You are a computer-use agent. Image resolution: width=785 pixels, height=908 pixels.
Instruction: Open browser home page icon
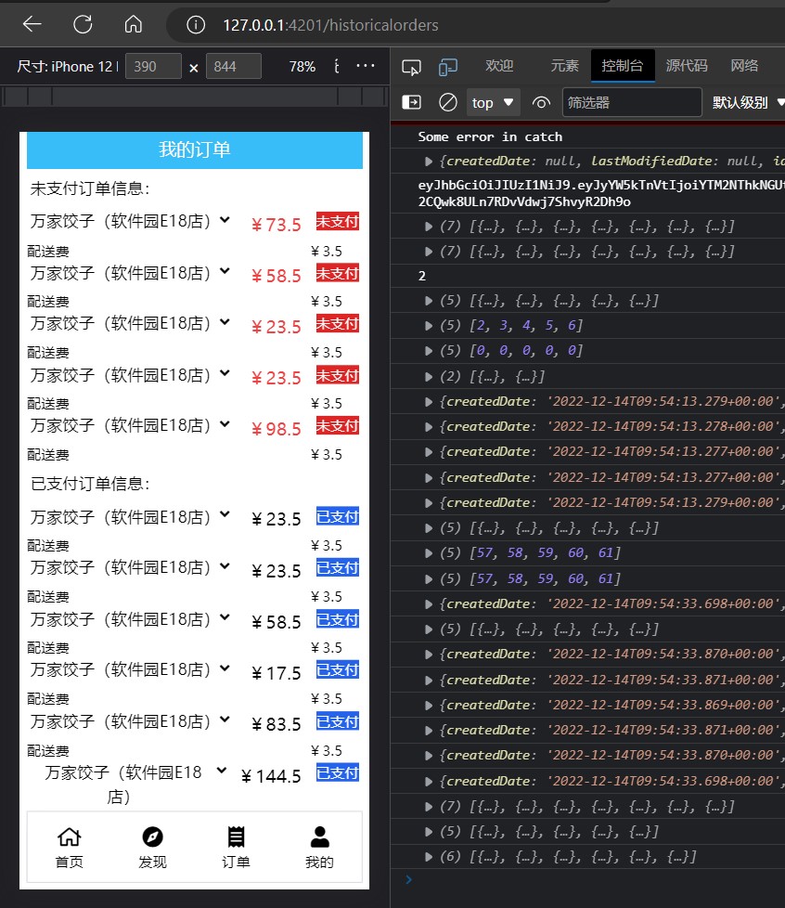pyautogui.click(x=133, y=24)
